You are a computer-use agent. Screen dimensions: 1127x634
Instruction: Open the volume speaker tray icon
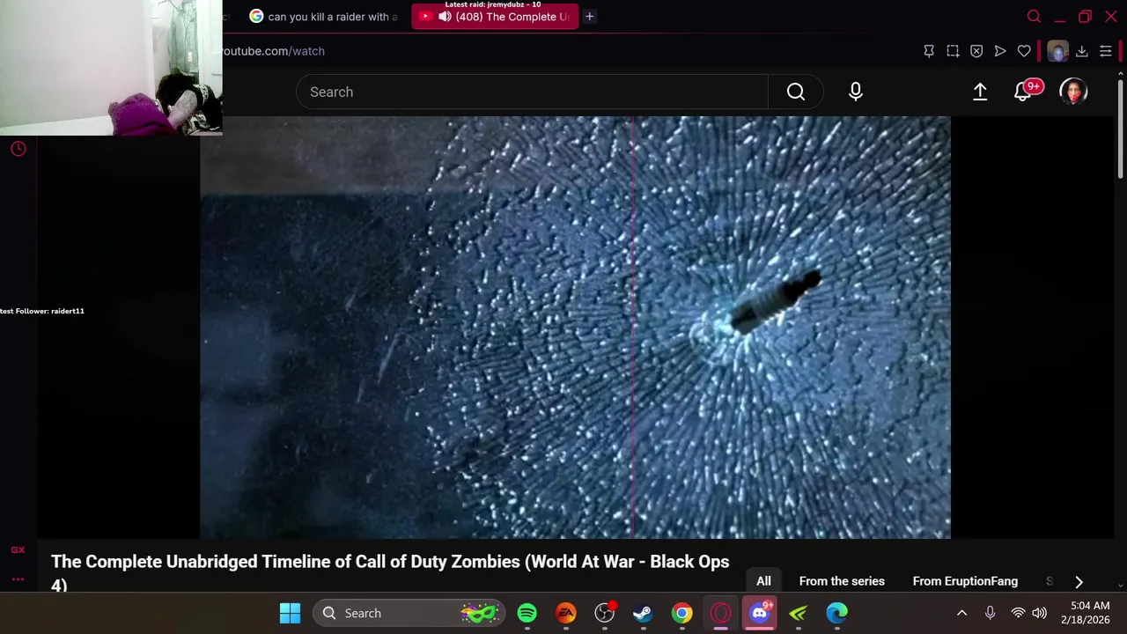(1039, 613)
